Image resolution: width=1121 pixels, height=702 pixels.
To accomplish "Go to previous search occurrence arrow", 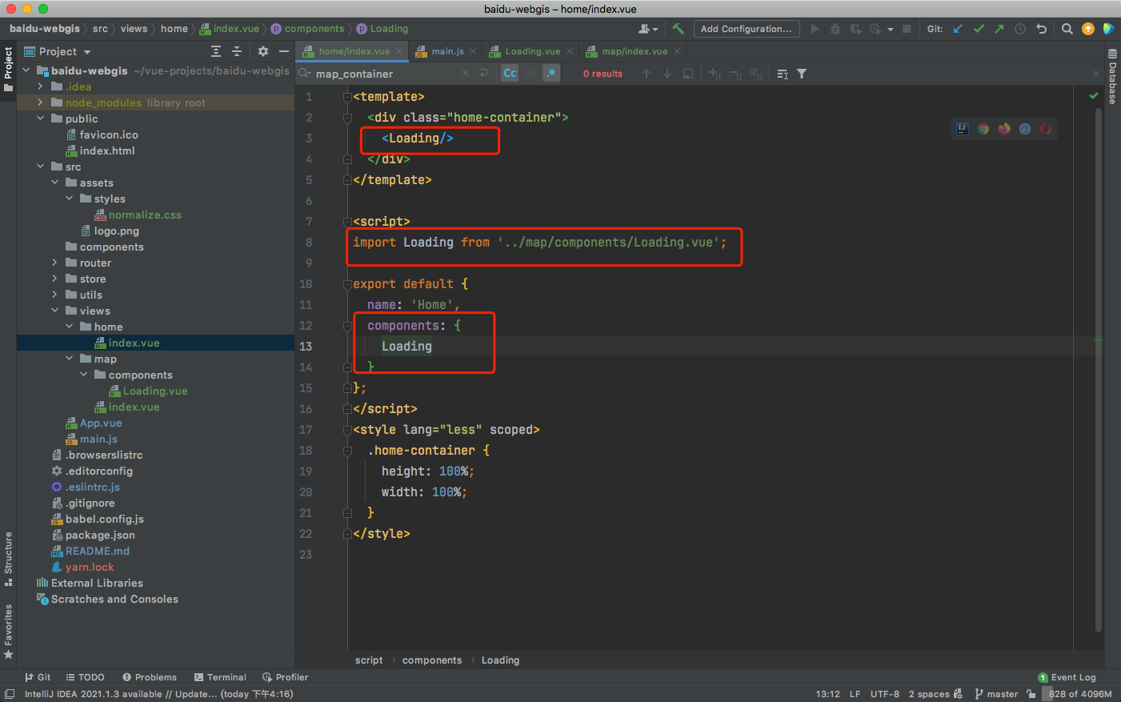I will tap(647, 74).
